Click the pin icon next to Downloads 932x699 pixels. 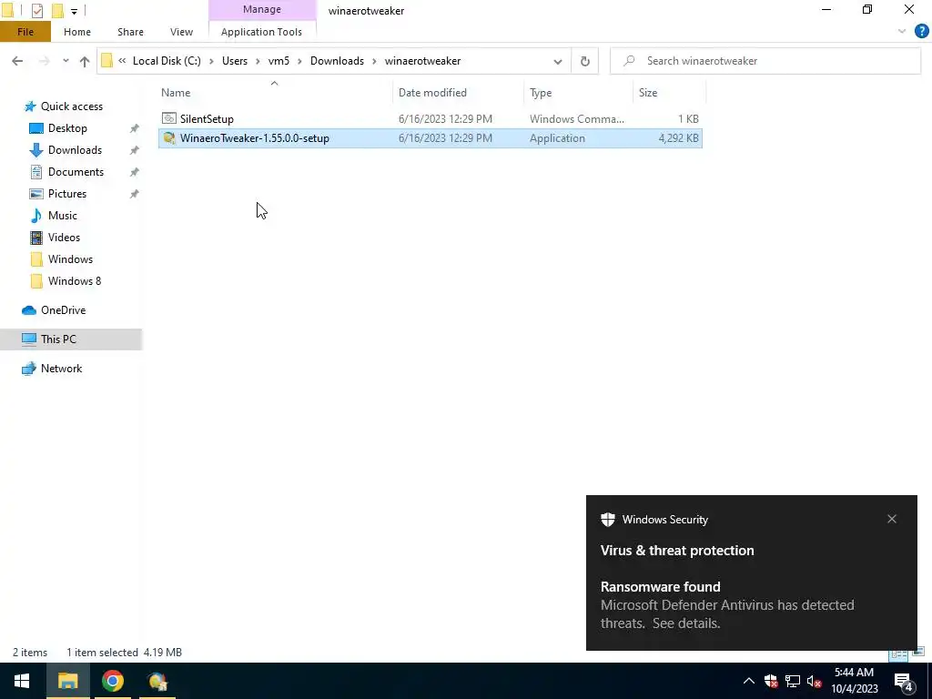pos(135,150)
